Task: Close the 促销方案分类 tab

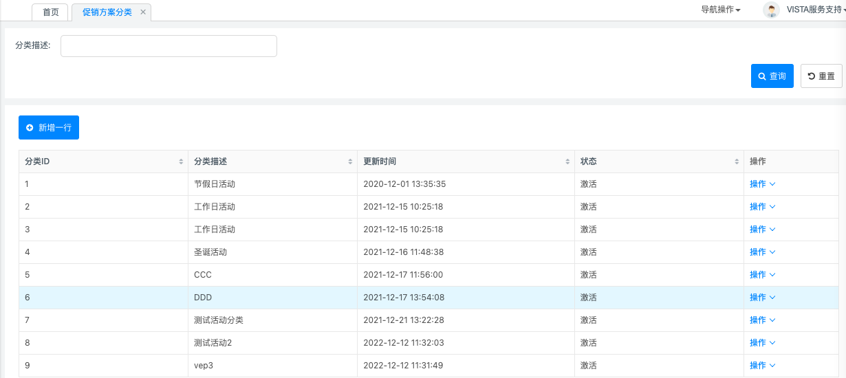Action: click(143, 12)
